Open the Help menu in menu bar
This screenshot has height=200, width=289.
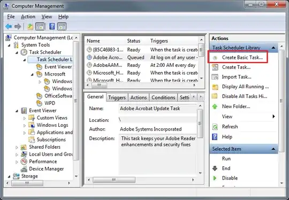point(63,17)
